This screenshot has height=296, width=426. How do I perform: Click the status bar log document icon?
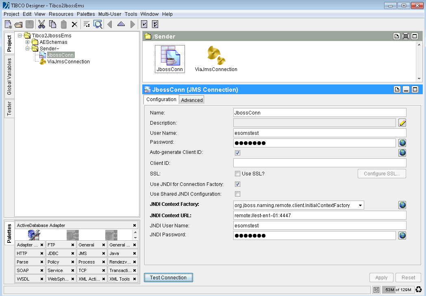tap(376, 290)
